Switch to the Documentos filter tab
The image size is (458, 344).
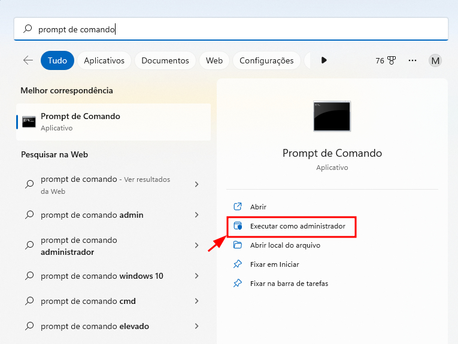coord(165,60)
